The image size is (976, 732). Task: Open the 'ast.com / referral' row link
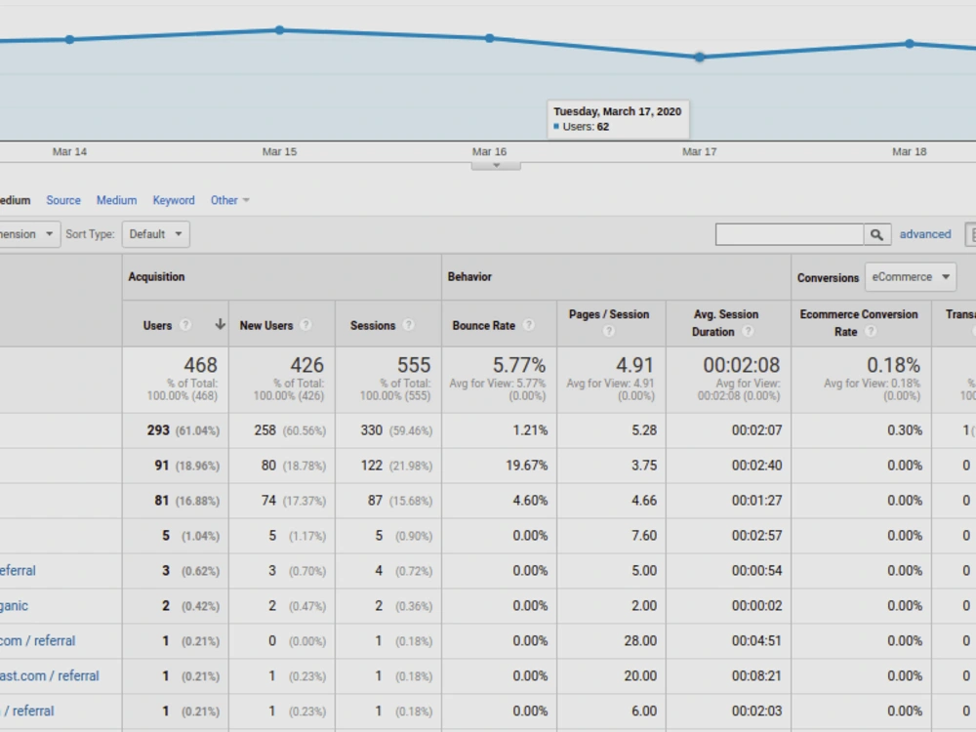(x=49, y=676)
